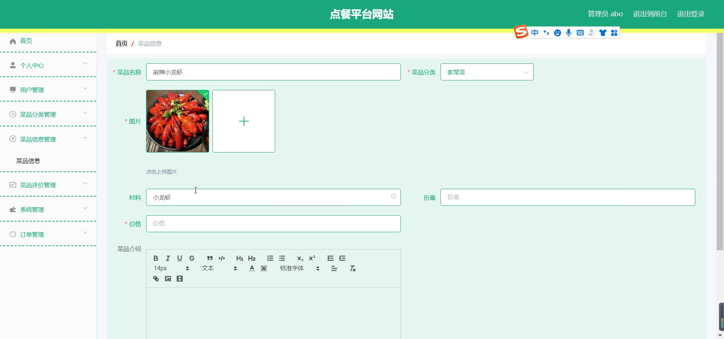The image size is (724, 339).
Task: Open the 菜品分类 dropdown showing 家常菜
Action: tap(487, 72)
